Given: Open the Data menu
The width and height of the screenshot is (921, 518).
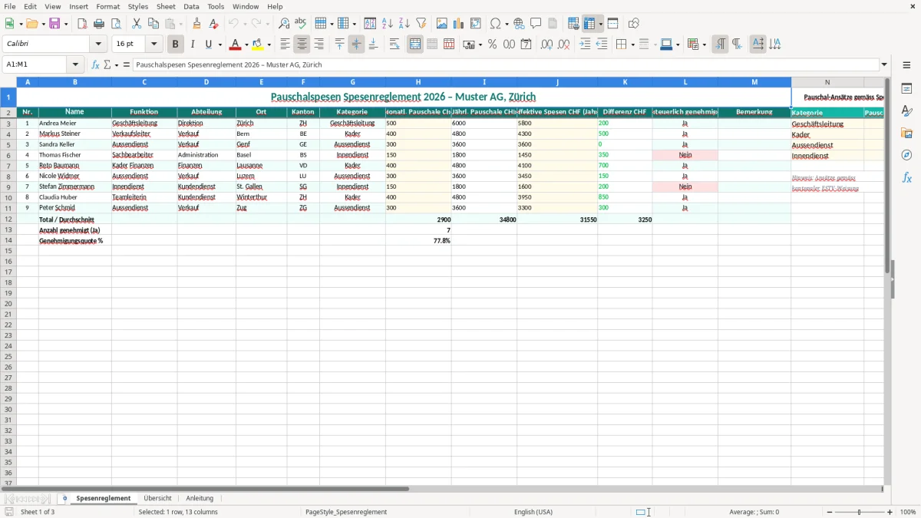Looking at the screenshot, I should 191,6.
